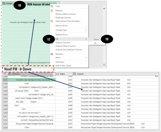The height and width of the screenshot is (132, 161).
Task: Click Index cell 1247
Action: pyautogui.click(x=64, y=102)
